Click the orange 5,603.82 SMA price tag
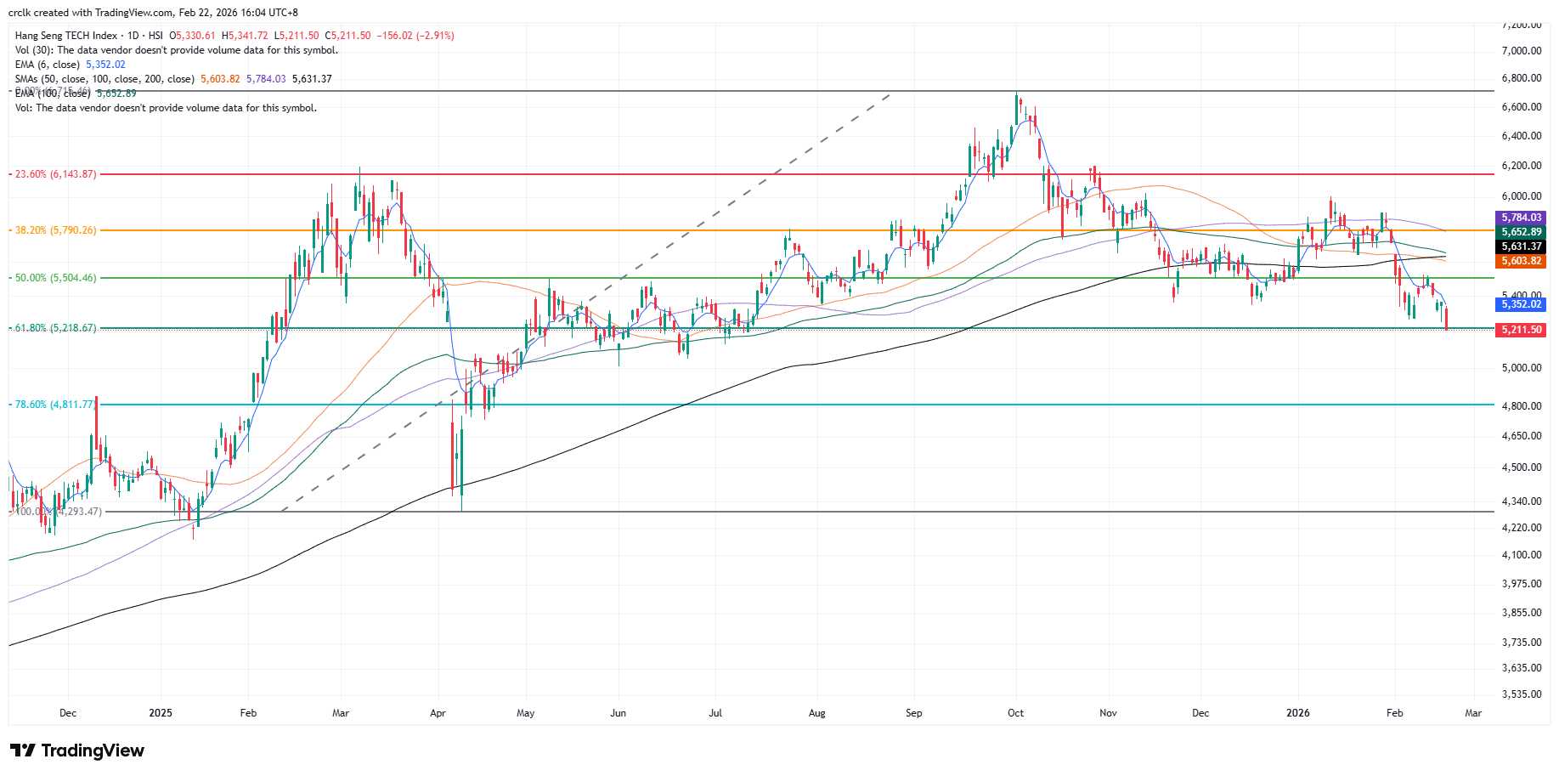1559x776 pixels. pyautogui.click(x=1521, y=261)
